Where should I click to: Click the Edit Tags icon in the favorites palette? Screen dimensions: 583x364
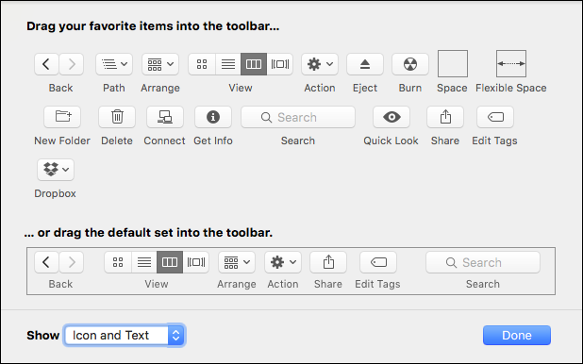coord(495,117)
